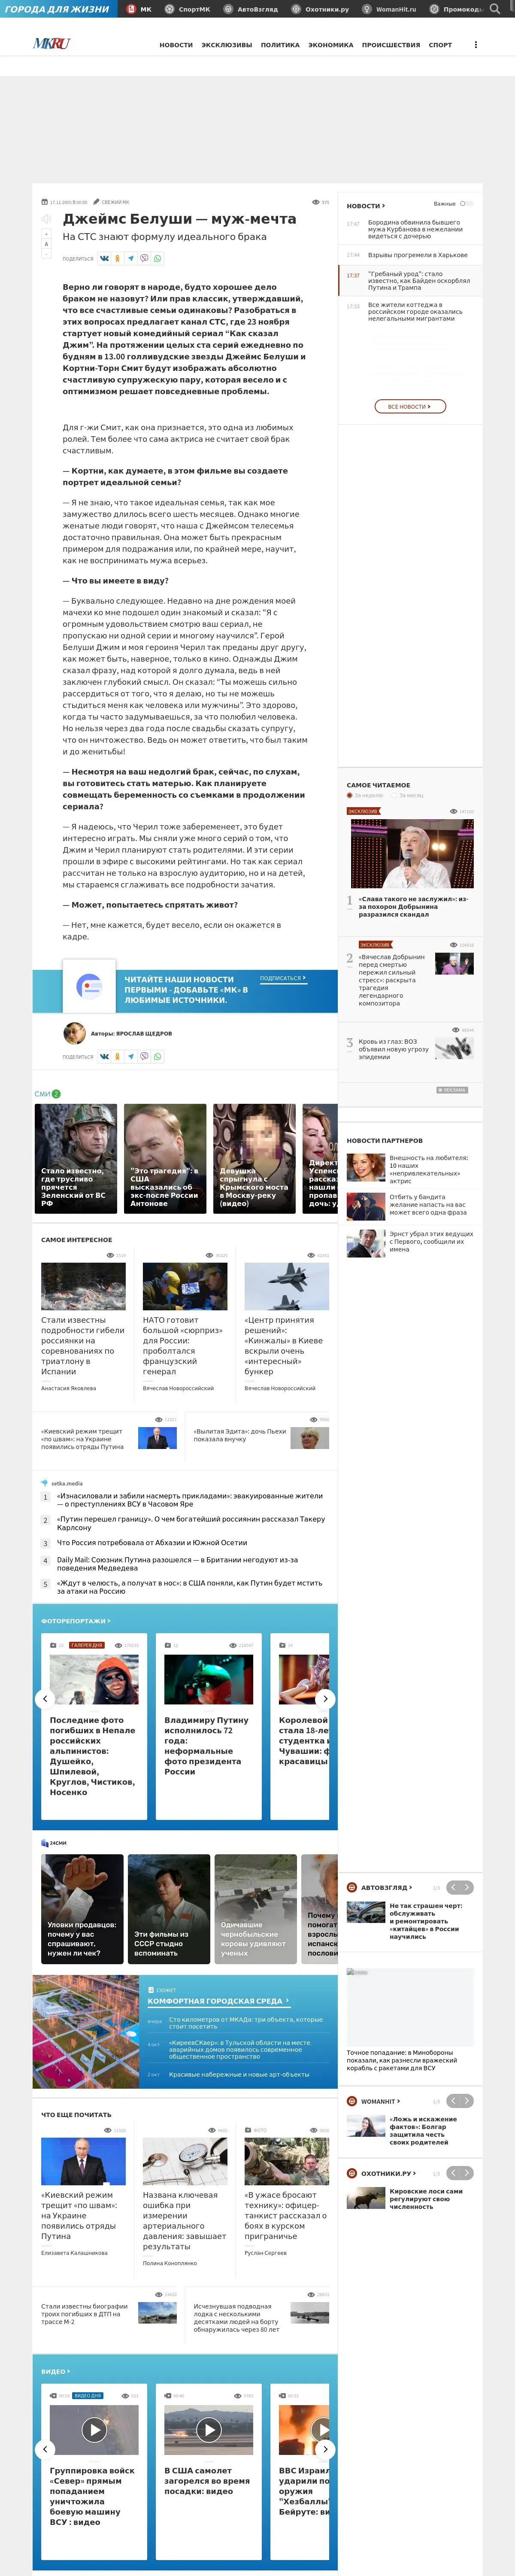The height and width of the screenshot is (2576, 515).
Task: Open Спорт tab in main navigation
Action: pos(440,45)
